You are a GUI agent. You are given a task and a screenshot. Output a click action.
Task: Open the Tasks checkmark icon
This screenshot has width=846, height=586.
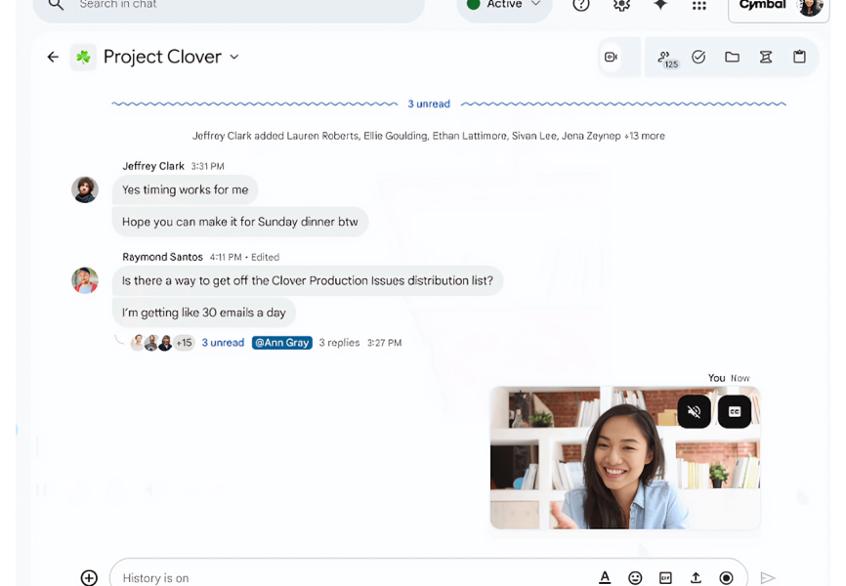(x=698, y=57)
